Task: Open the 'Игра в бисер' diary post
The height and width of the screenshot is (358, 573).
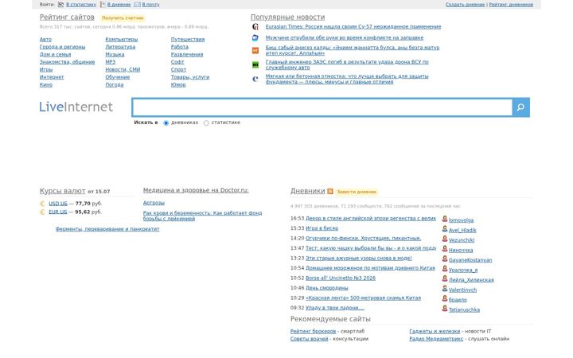Action: (322, 228)
